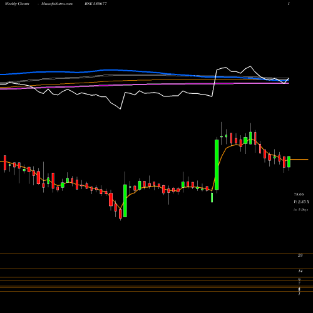The width and height of the screenshot is (313, 313).
Task: Click the last green candle on the chart
Action: (x=289, y=162)
